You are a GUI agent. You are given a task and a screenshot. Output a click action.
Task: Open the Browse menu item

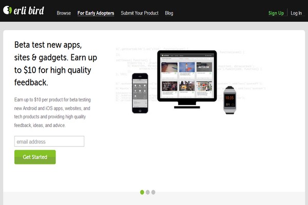click(x=64, y=13)
